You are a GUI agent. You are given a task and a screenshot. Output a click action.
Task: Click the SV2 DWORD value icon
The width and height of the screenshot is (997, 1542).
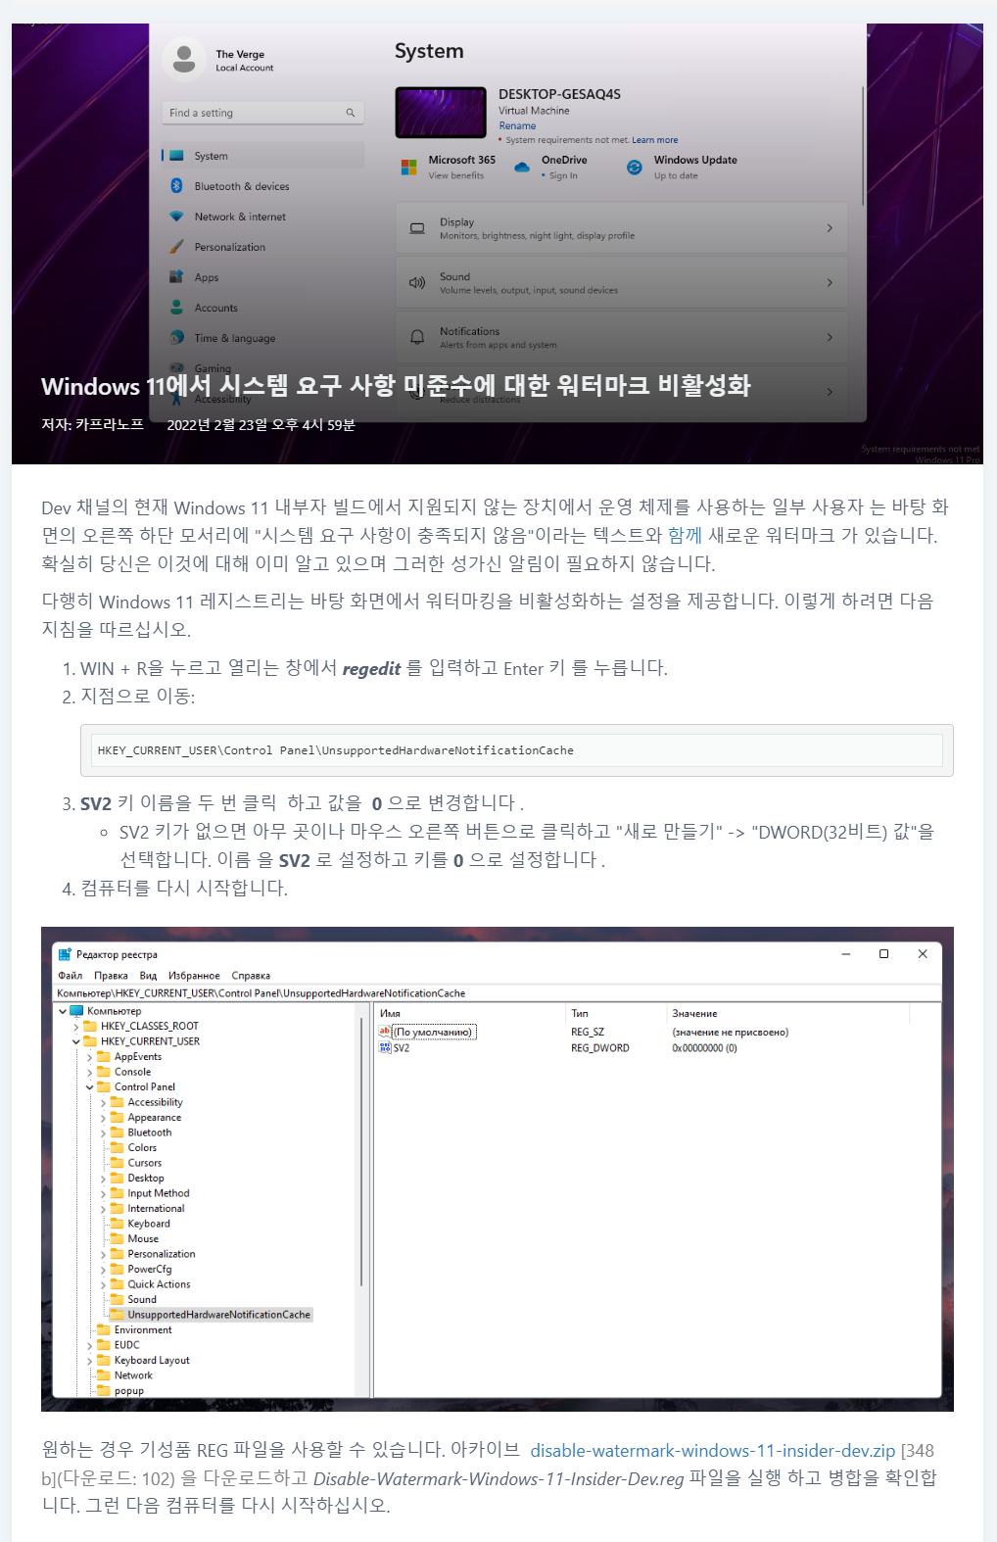(x=385, y=1047)
